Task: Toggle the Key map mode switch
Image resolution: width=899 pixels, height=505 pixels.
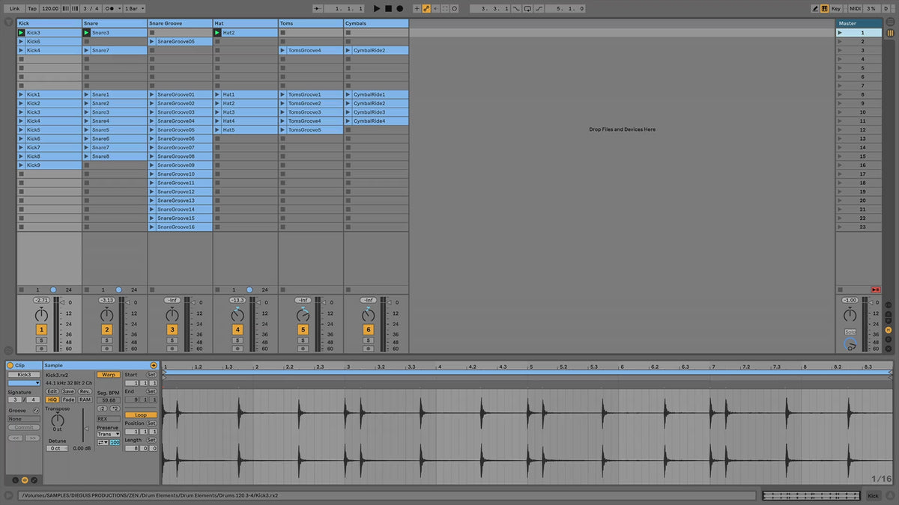Action: coord(835,8)
